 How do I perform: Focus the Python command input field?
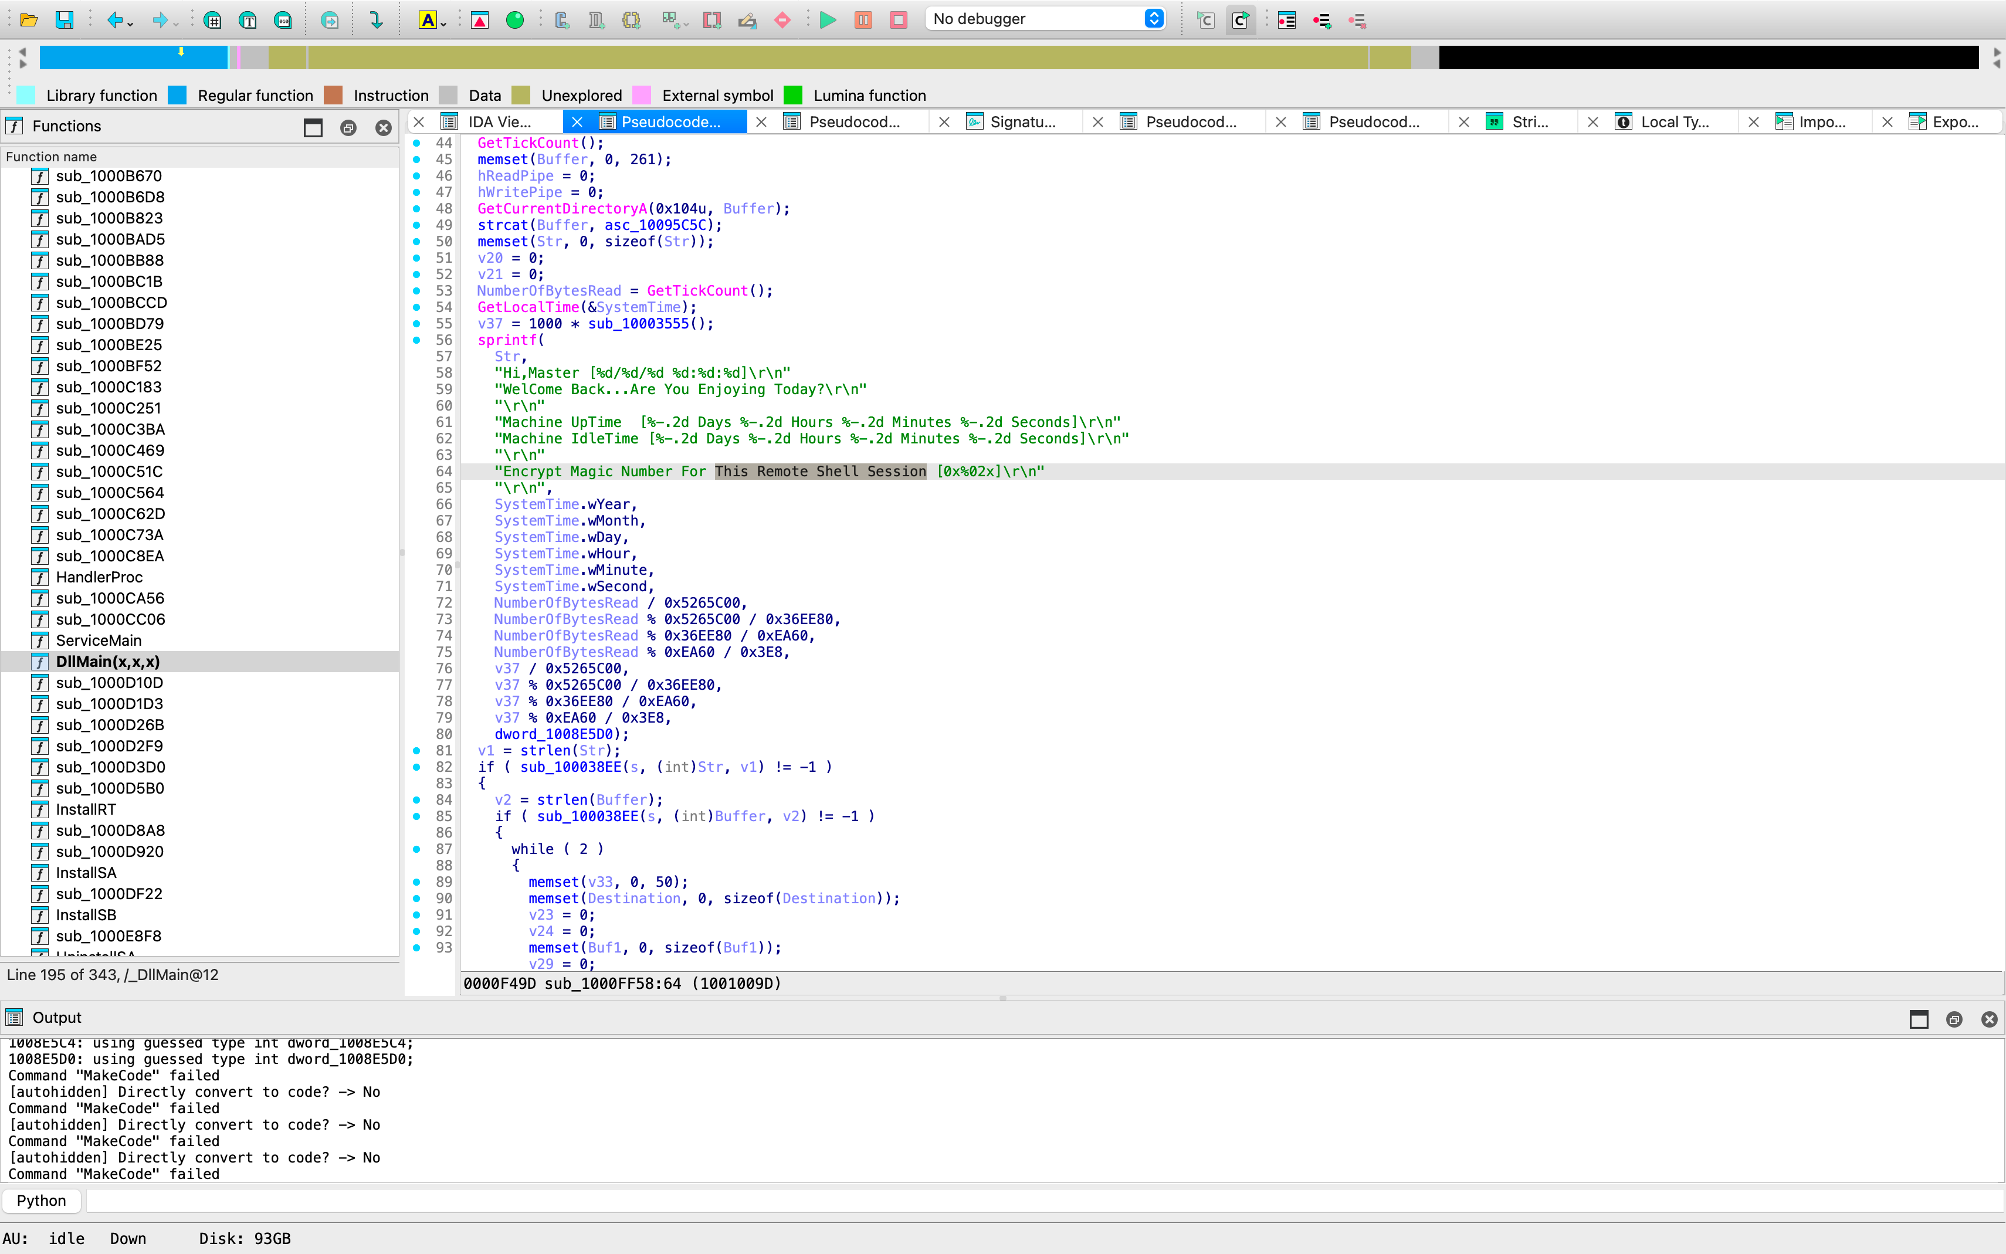point(1045,1200)
